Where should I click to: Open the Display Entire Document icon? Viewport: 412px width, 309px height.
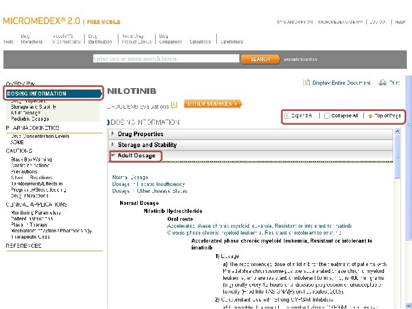click(x=306, y=83)
